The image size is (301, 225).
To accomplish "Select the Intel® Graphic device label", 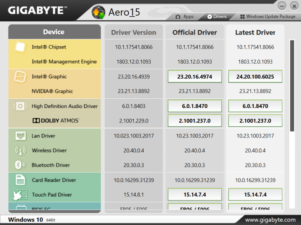I will click(x=49, y=77).
